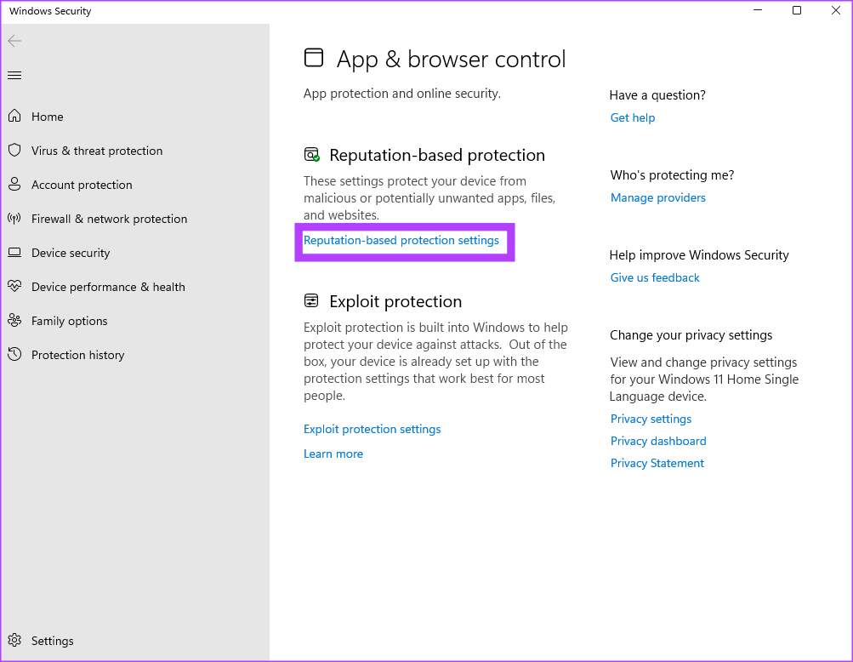Viewport: 853px width, 662px height.
Task: Click the Firewall & network antenna icon
Action: point(14,219)
